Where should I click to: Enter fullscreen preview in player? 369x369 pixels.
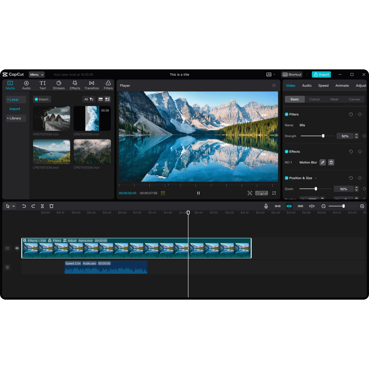(x=274, y=193)
